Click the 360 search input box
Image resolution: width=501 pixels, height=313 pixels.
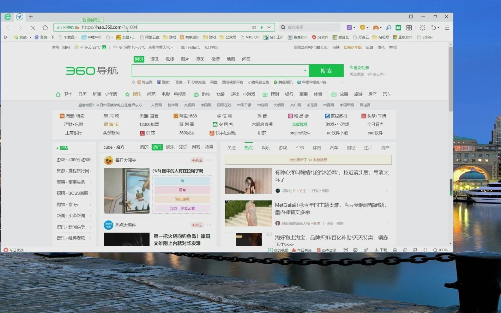[x=217, y=71]
